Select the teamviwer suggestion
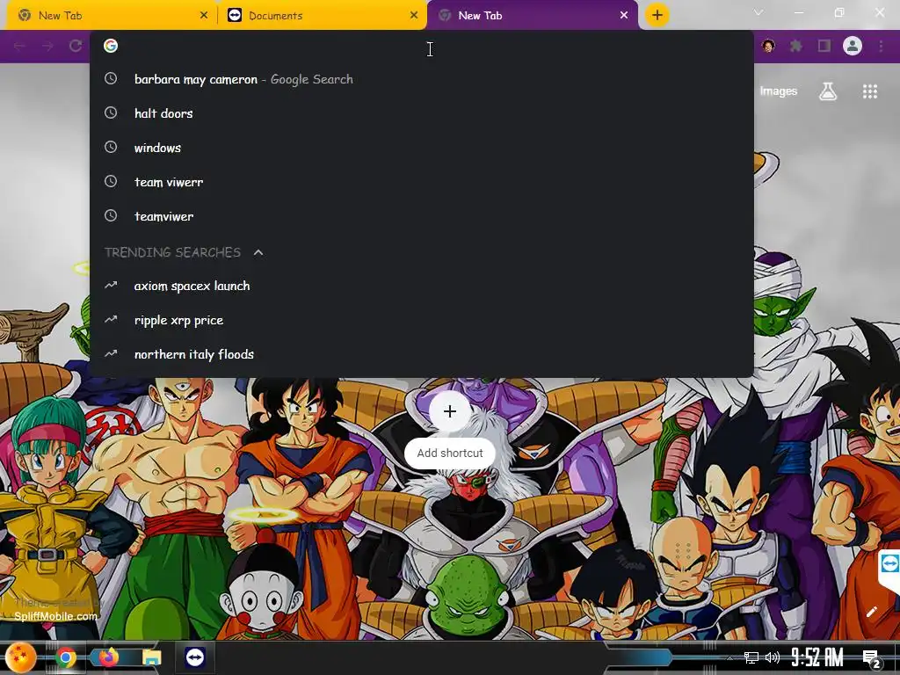This screenshot has width=900, height=675. [421, 216]
